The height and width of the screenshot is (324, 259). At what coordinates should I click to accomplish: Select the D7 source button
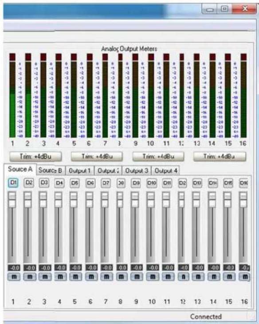[x=106, y=183]
